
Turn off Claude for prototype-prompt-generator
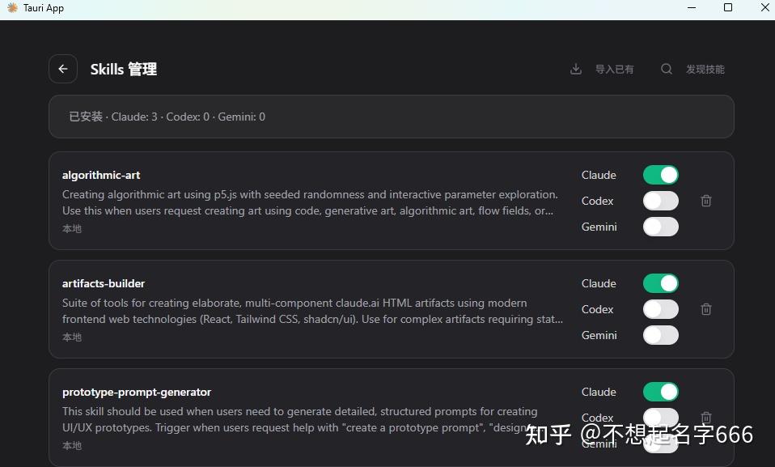(661, 392)
